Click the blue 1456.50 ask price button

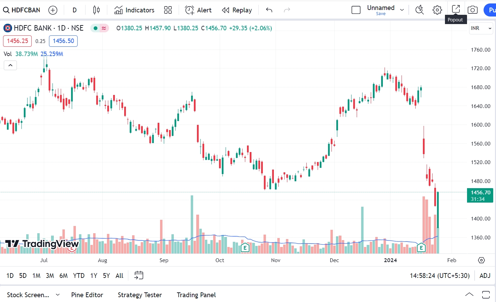(63, 41)
